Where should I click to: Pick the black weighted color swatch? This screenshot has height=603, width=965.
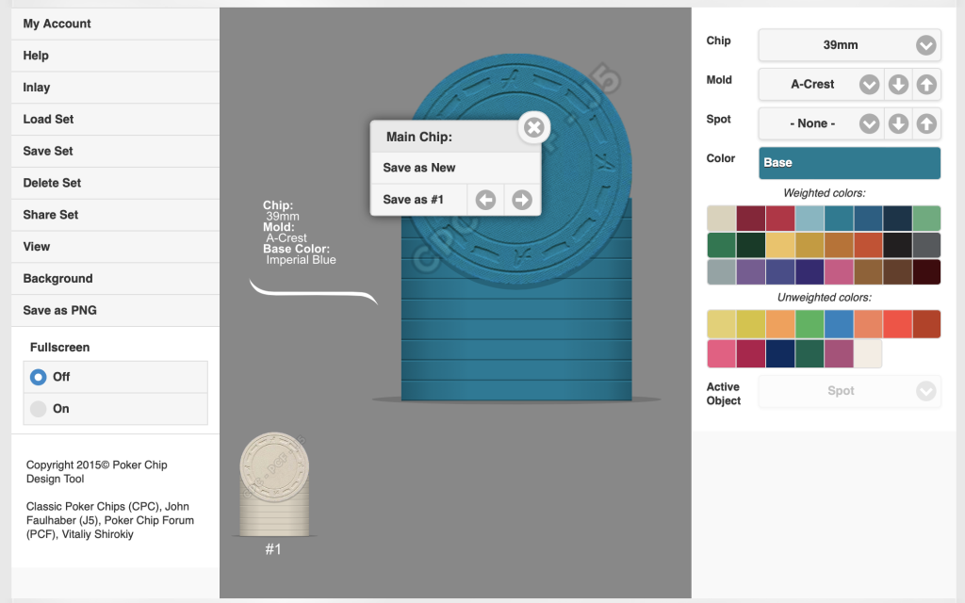pyautogui.click(x=897, y=245)
